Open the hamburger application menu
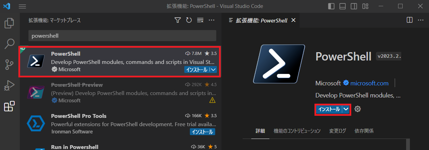429x150 pixels. pyautogui.click(x=22, y=6)
